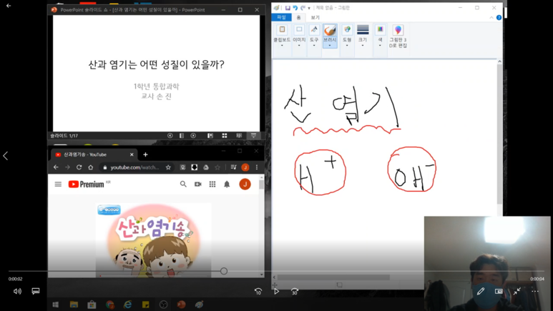Image resolution: width=553 pixels, height=311 pixels.
Task: Click the slide 1/17 counter
Action: [x=64, y=136]
